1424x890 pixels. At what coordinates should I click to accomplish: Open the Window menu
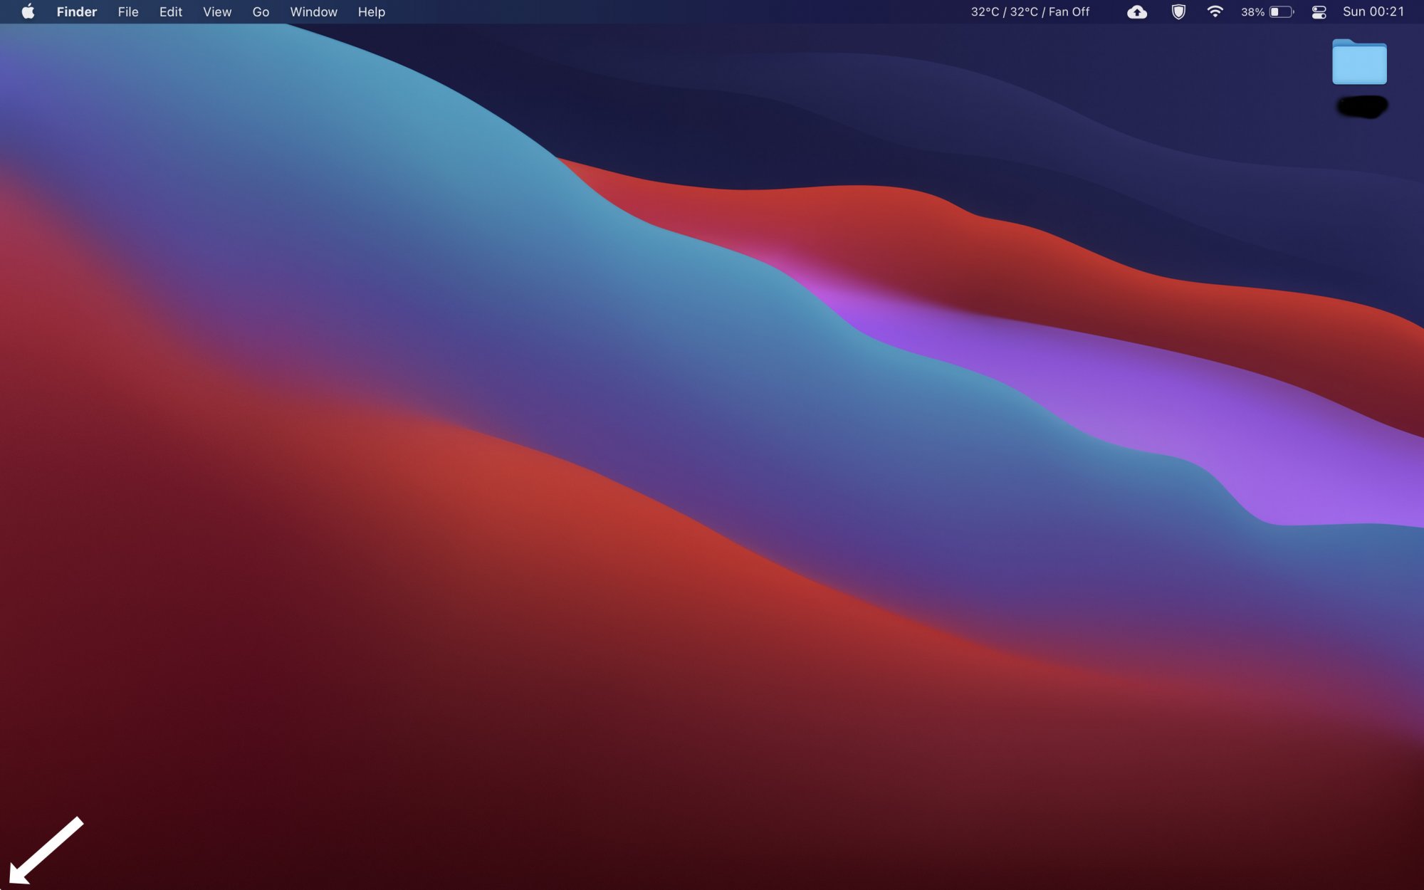313,11
